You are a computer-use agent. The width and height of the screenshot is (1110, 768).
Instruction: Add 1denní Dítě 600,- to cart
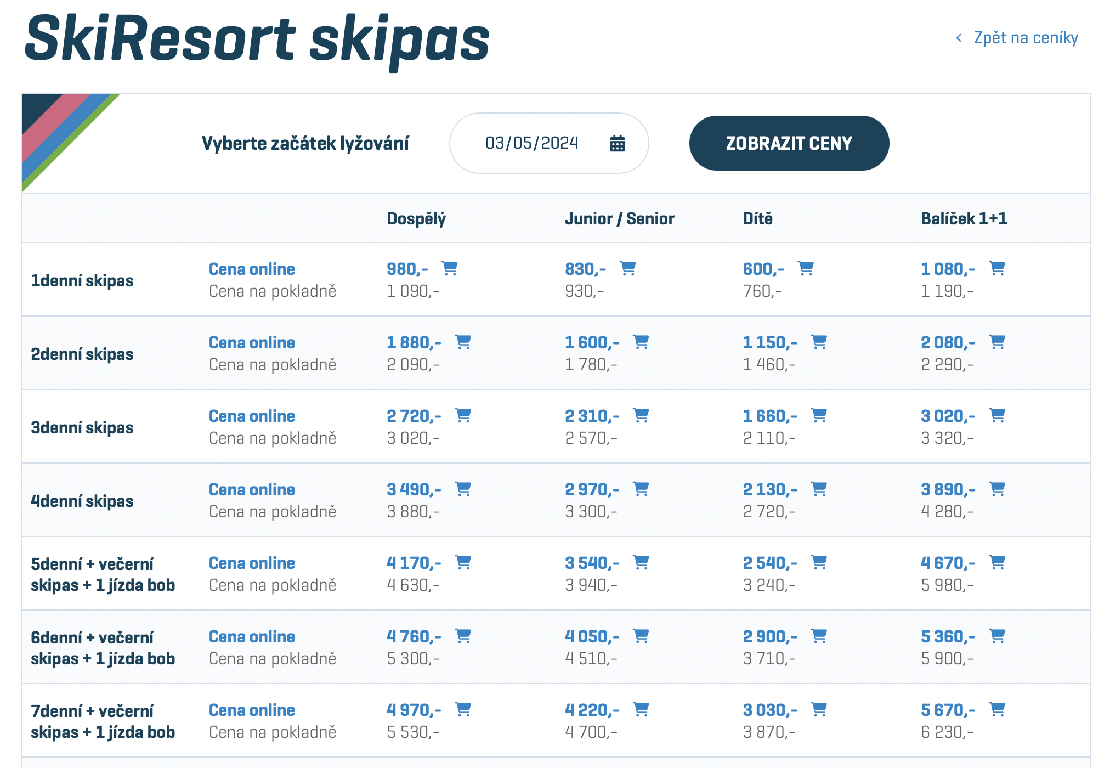806,268
